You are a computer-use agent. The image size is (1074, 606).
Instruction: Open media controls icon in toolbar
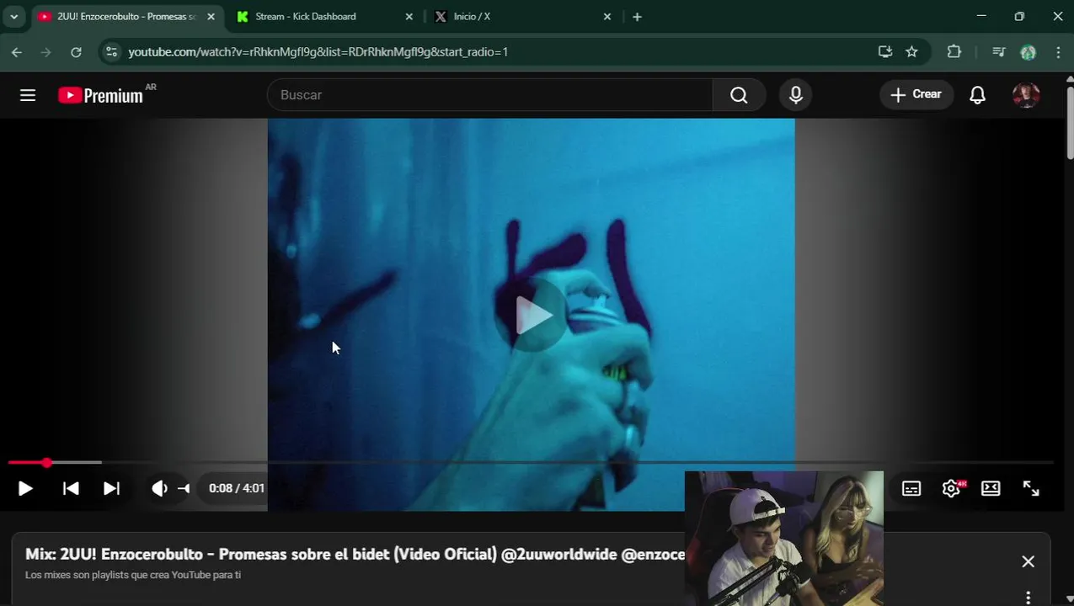pos(999,52)
